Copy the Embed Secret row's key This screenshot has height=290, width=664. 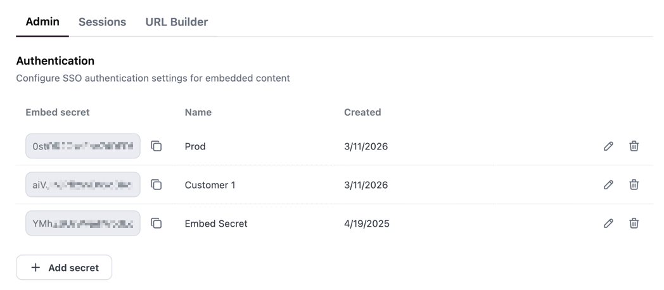tap(156, 224)
